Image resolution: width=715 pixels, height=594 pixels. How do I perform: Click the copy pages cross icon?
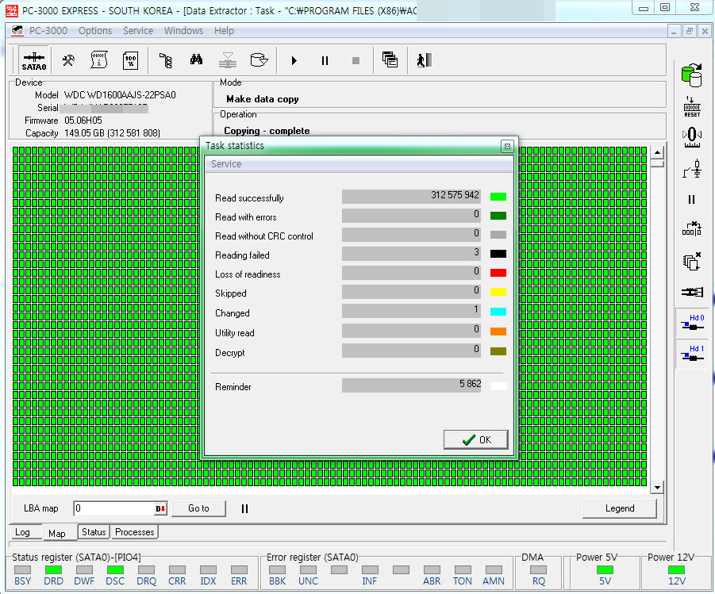click(692, 261)
